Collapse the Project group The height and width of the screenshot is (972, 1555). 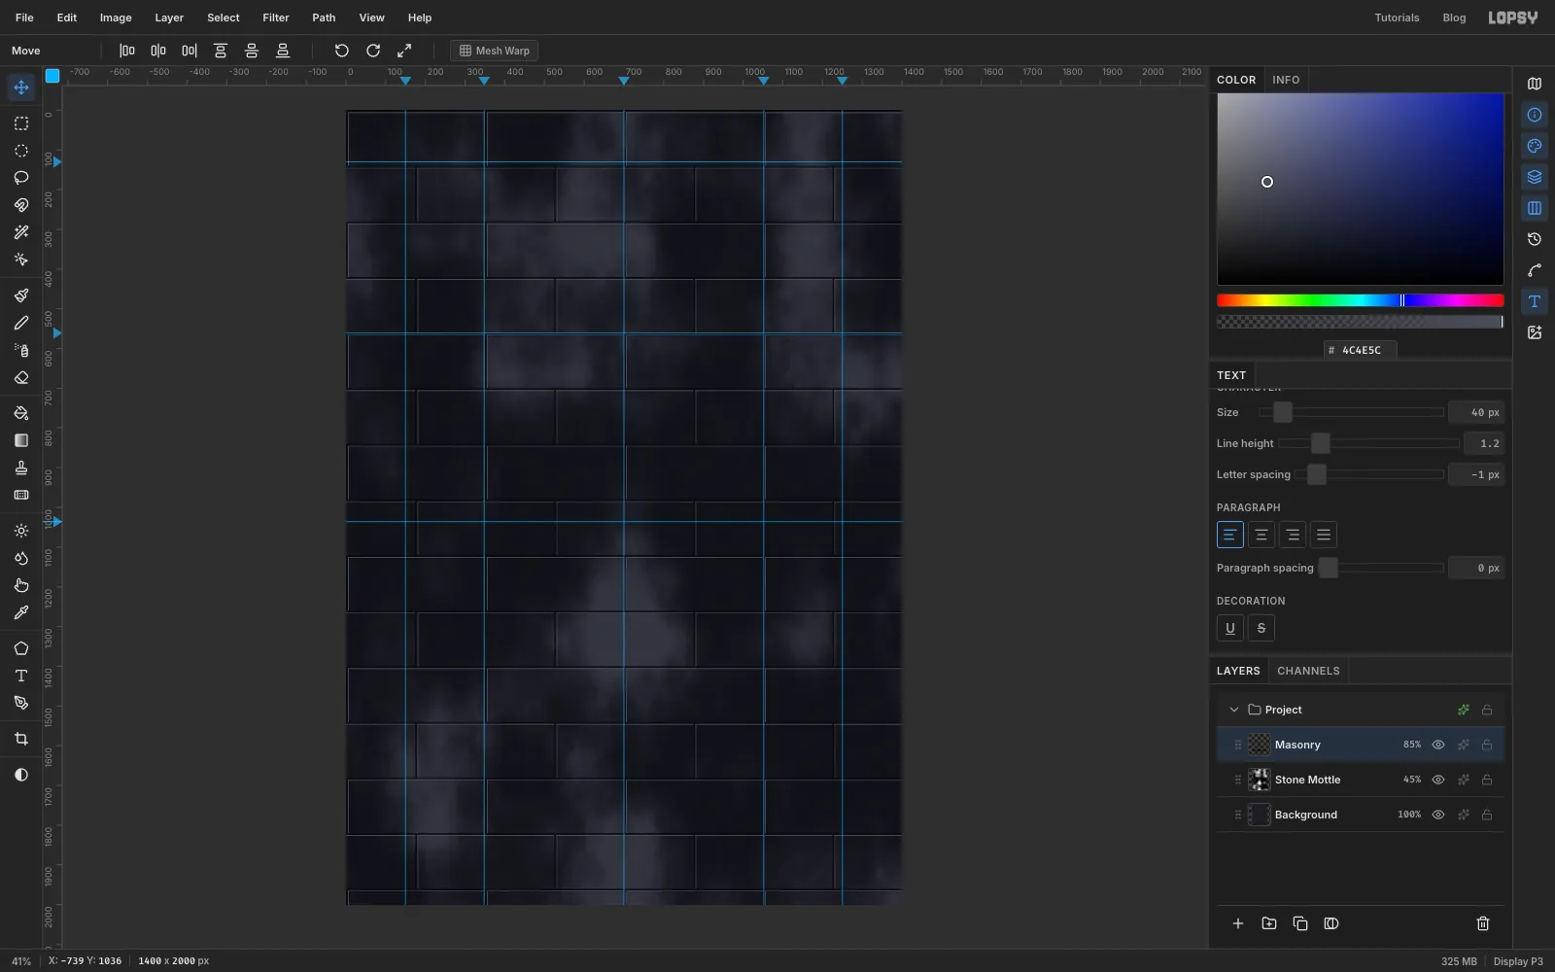[x=1234, y=710]
